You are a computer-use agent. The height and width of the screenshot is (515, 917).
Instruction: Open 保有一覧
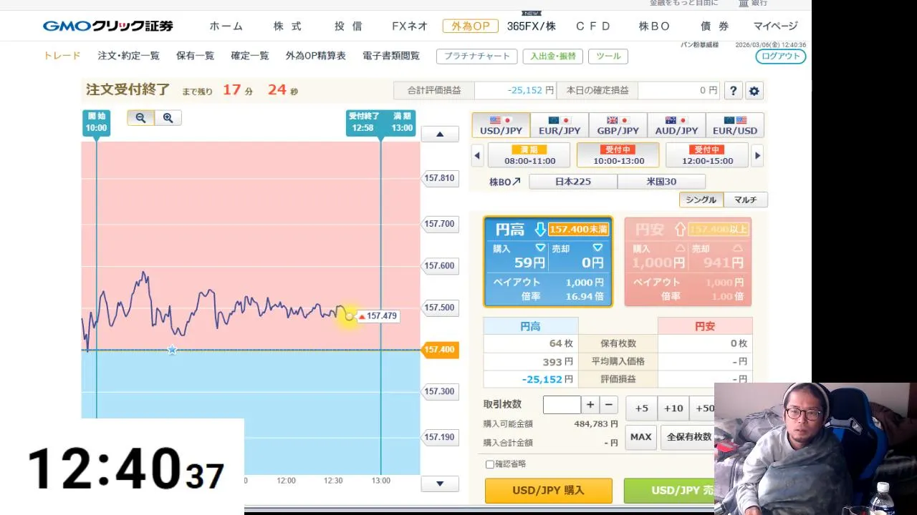tap(195, 56)
